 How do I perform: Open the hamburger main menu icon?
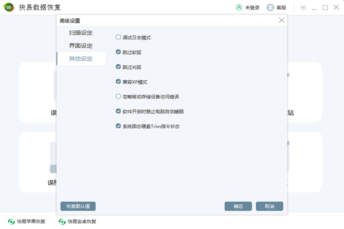coord(303,7)
